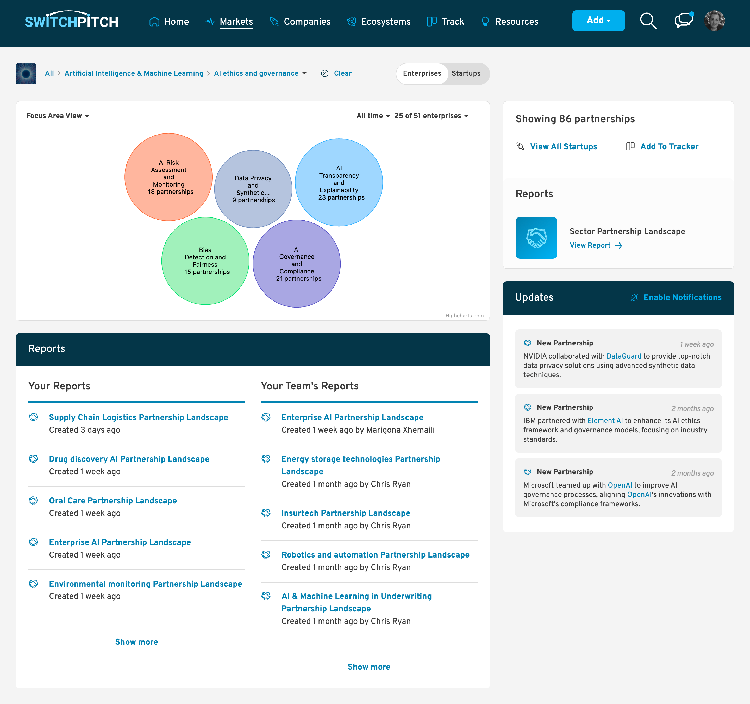Click the market sector thumbnail image

tap(26, 73)
